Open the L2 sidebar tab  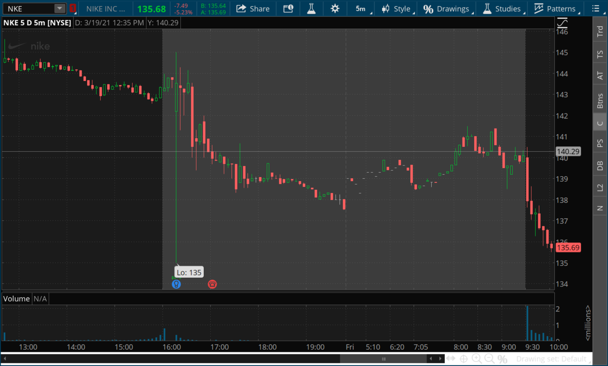coord(600,187)
